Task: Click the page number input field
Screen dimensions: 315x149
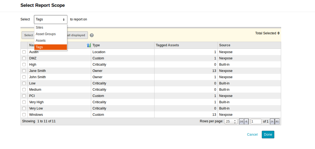Action: pyautogui.click(x=256, y=121)
